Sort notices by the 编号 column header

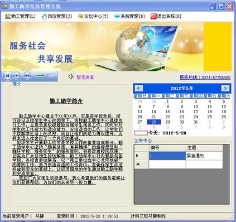pyautogui.click(x=167, y=148)
